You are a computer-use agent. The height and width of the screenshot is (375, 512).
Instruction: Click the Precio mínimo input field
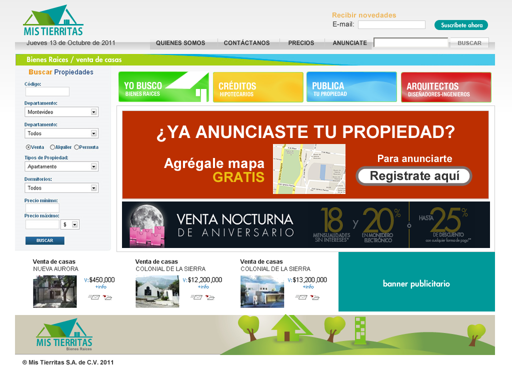(x=42, y=208)
